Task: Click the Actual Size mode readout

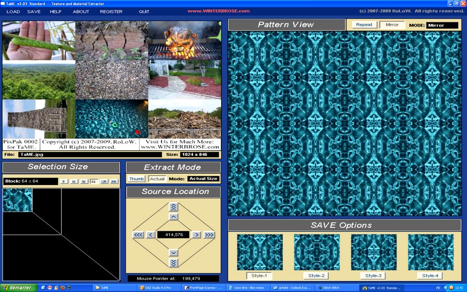Action: [x=203, y=179]
